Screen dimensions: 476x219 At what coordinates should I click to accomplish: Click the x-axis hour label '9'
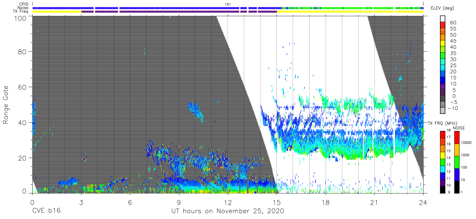[179, 202]
